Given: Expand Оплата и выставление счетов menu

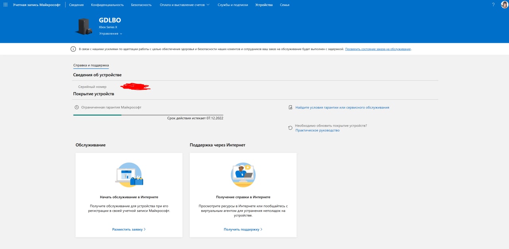Looking at the screenshot, I should (185, 5).
